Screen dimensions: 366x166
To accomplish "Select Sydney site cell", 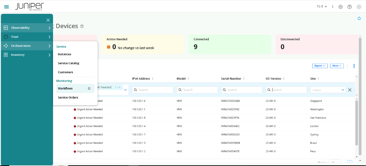I will coord(314,135).
